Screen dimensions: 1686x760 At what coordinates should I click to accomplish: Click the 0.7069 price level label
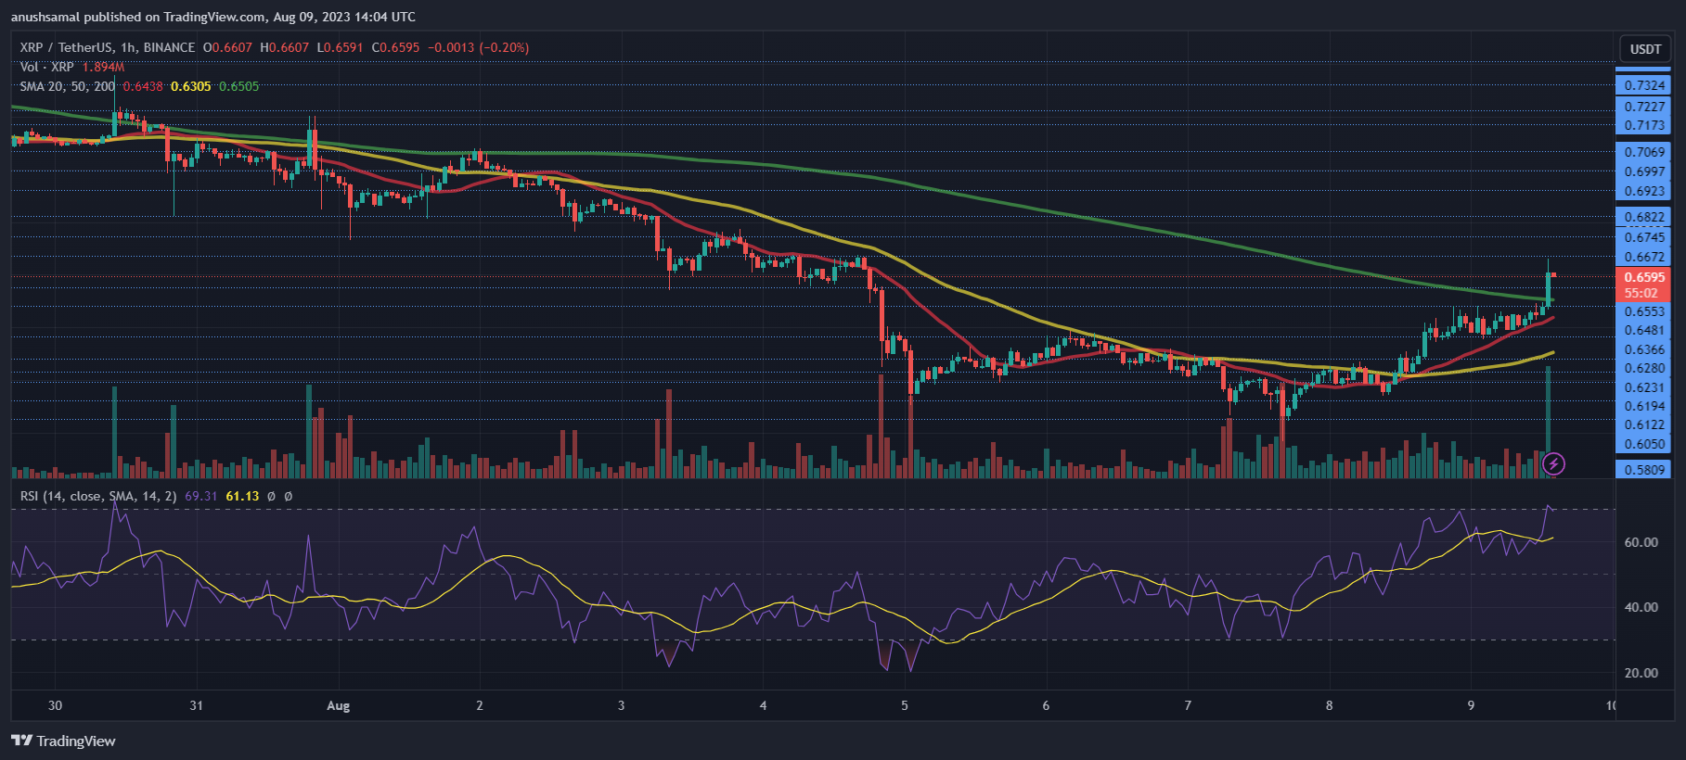(1644, 152)
